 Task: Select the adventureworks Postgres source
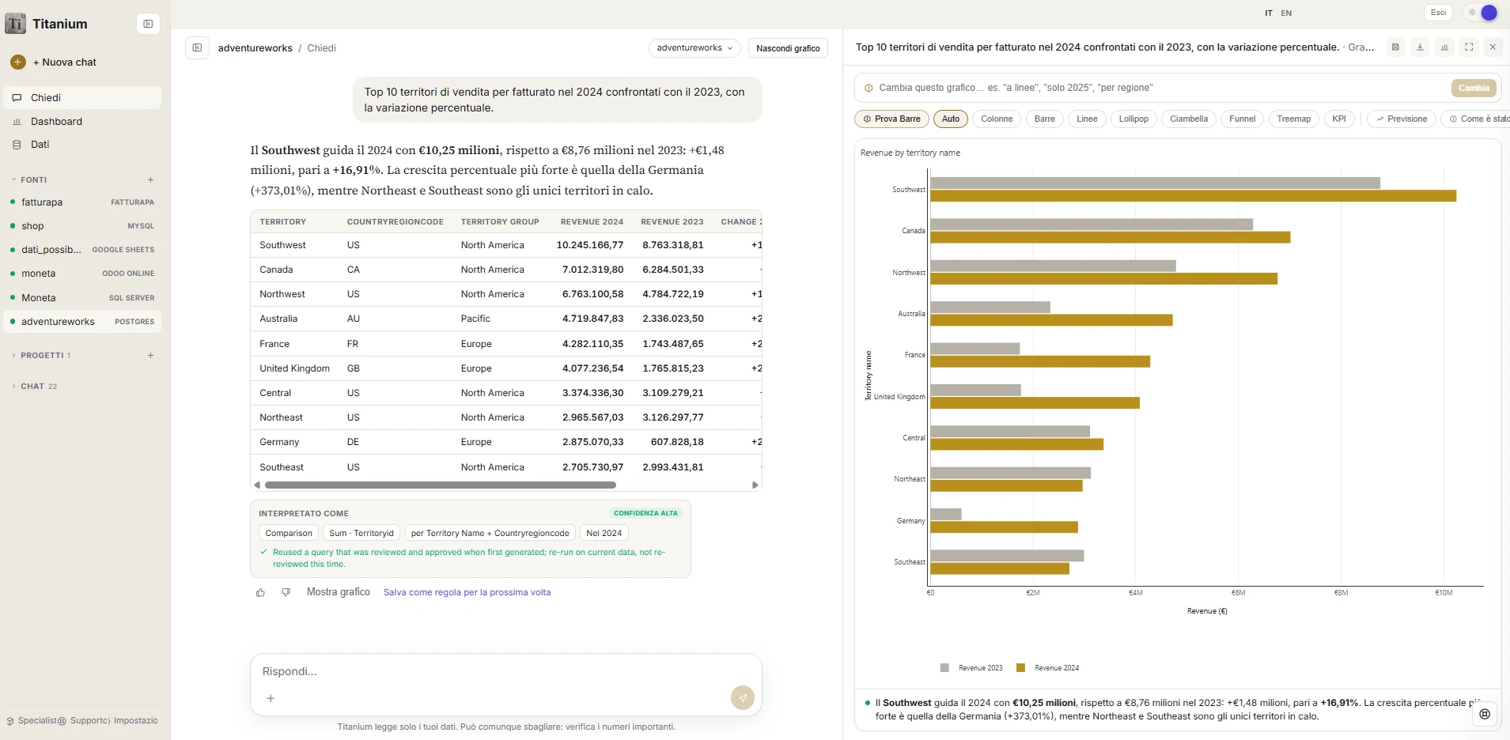click(82, 322)
